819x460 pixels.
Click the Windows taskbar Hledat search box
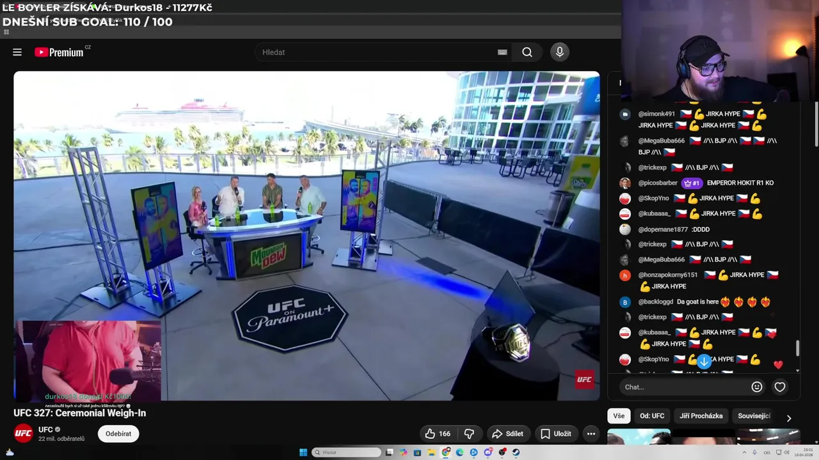(347, 452)
